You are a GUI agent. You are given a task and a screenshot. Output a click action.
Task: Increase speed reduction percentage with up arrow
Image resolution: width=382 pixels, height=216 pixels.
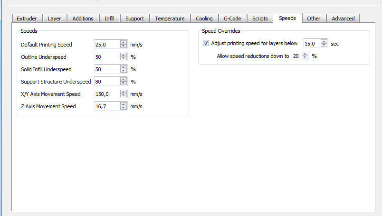[305, 54]
